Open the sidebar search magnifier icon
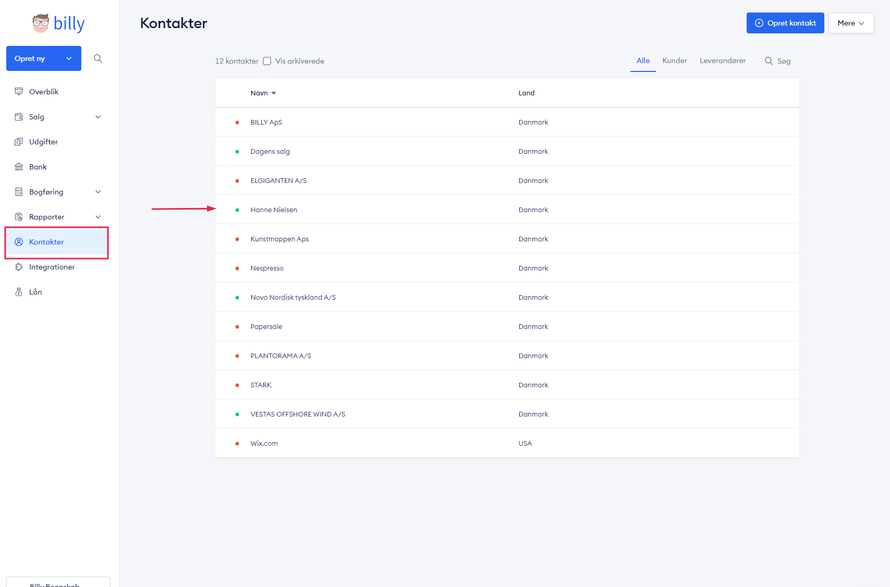The height and width of the screenshot is (587, 890). pyautogui.click(x=97, y=58)
